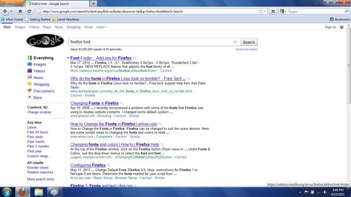Stop loading with the X toolbar button
The image size is (351, 197).
tap(273, 11)
